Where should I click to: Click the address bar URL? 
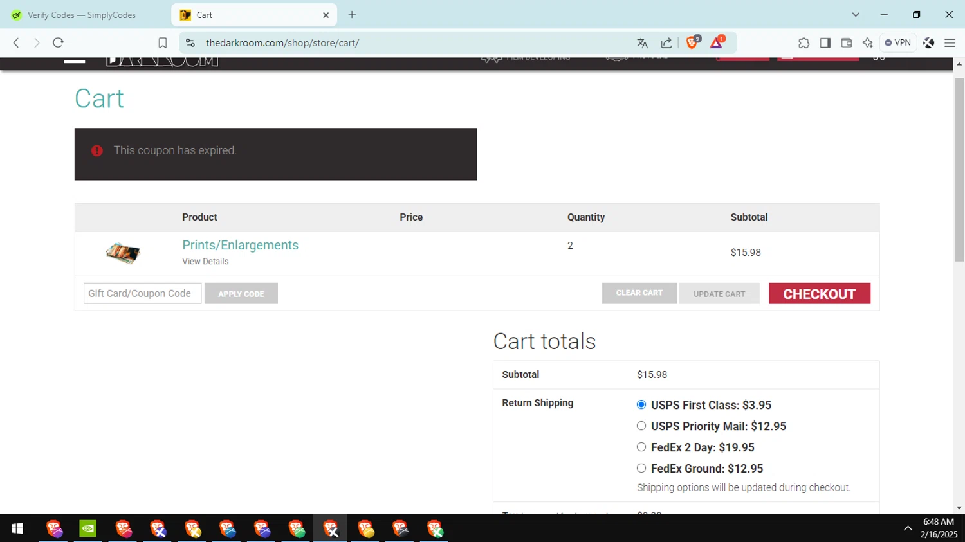tap(282, 43)
